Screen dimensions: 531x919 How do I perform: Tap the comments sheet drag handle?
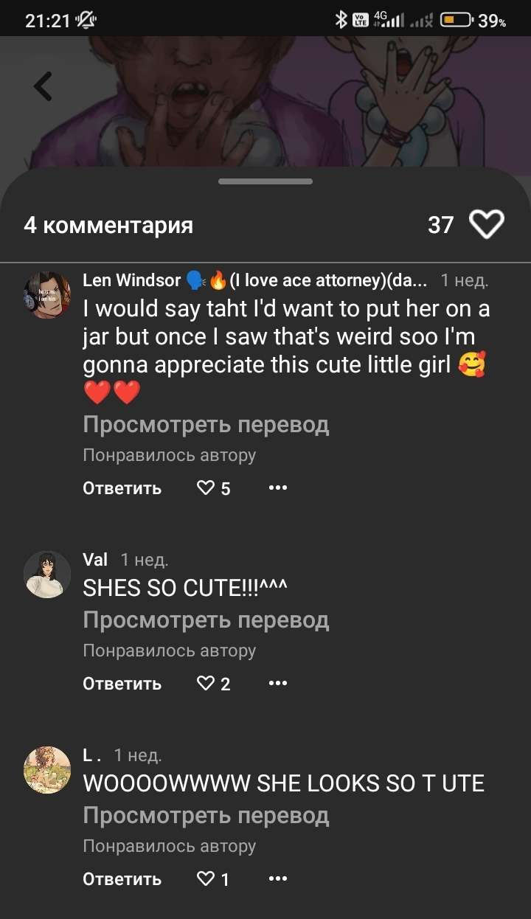[x=265, y=181]
